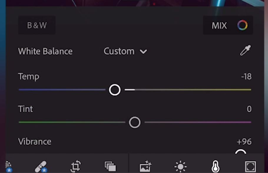Select the Healing bandage tool

(x=41, y=167)
